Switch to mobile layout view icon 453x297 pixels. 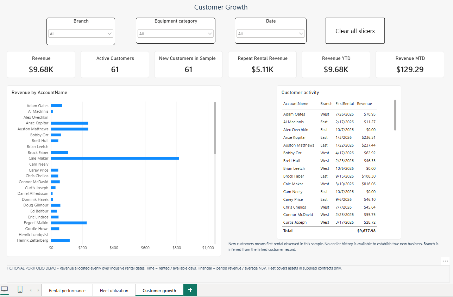(x=20, y=290)
